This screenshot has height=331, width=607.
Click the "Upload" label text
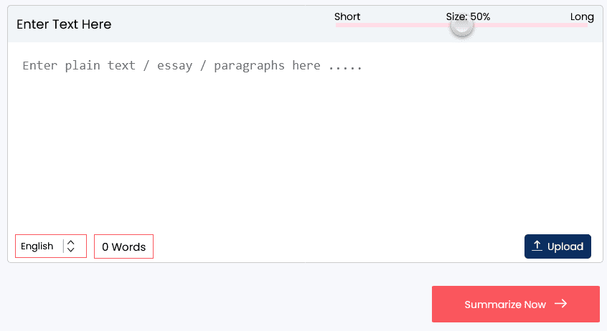565,246
